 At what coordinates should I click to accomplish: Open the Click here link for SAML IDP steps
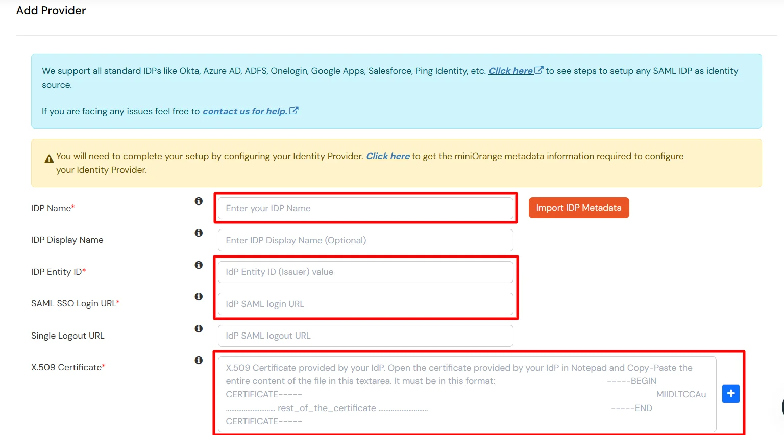tap(510, 71)
